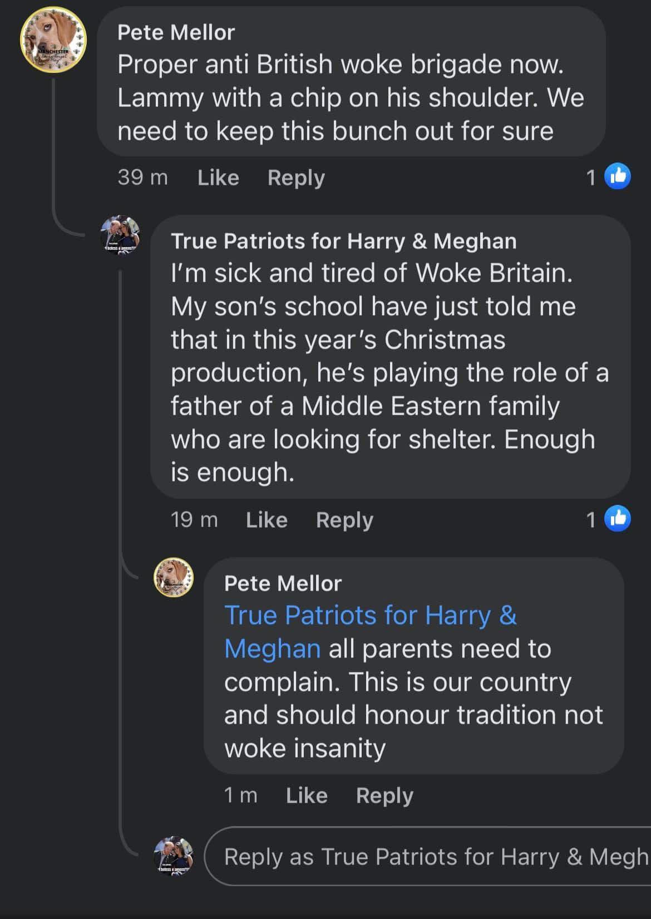Like Pete Mellor's 39 m comment
651x919 pixels.
[218, 178]
